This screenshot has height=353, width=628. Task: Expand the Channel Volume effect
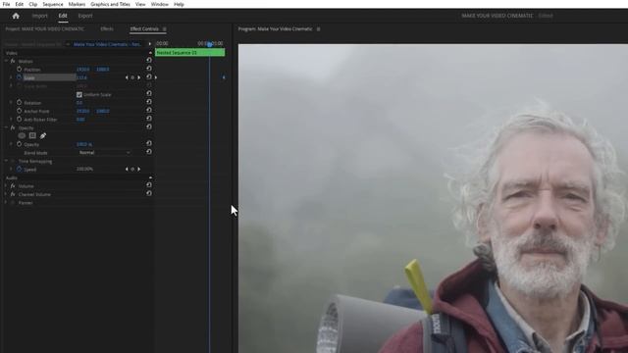tap(6, 194)
